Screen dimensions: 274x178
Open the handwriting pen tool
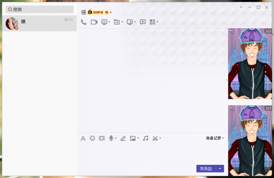(x=123, y=138)
